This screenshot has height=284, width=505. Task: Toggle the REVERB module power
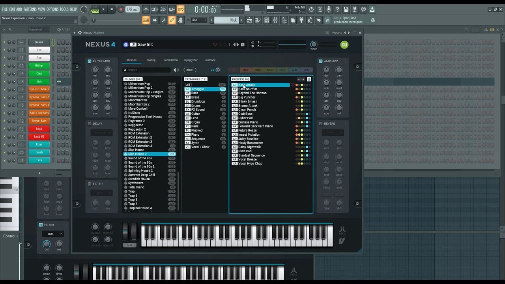click(x=321, y=123)
